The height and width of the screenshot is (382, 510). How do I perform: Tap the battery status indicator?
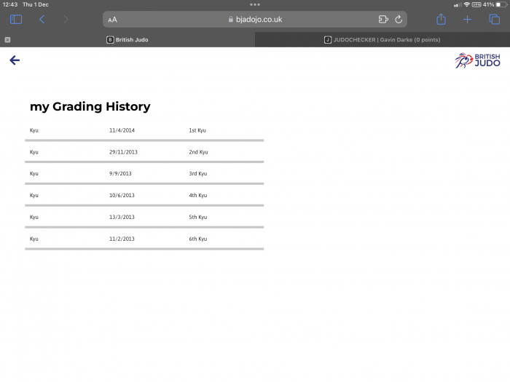point(501,4)
